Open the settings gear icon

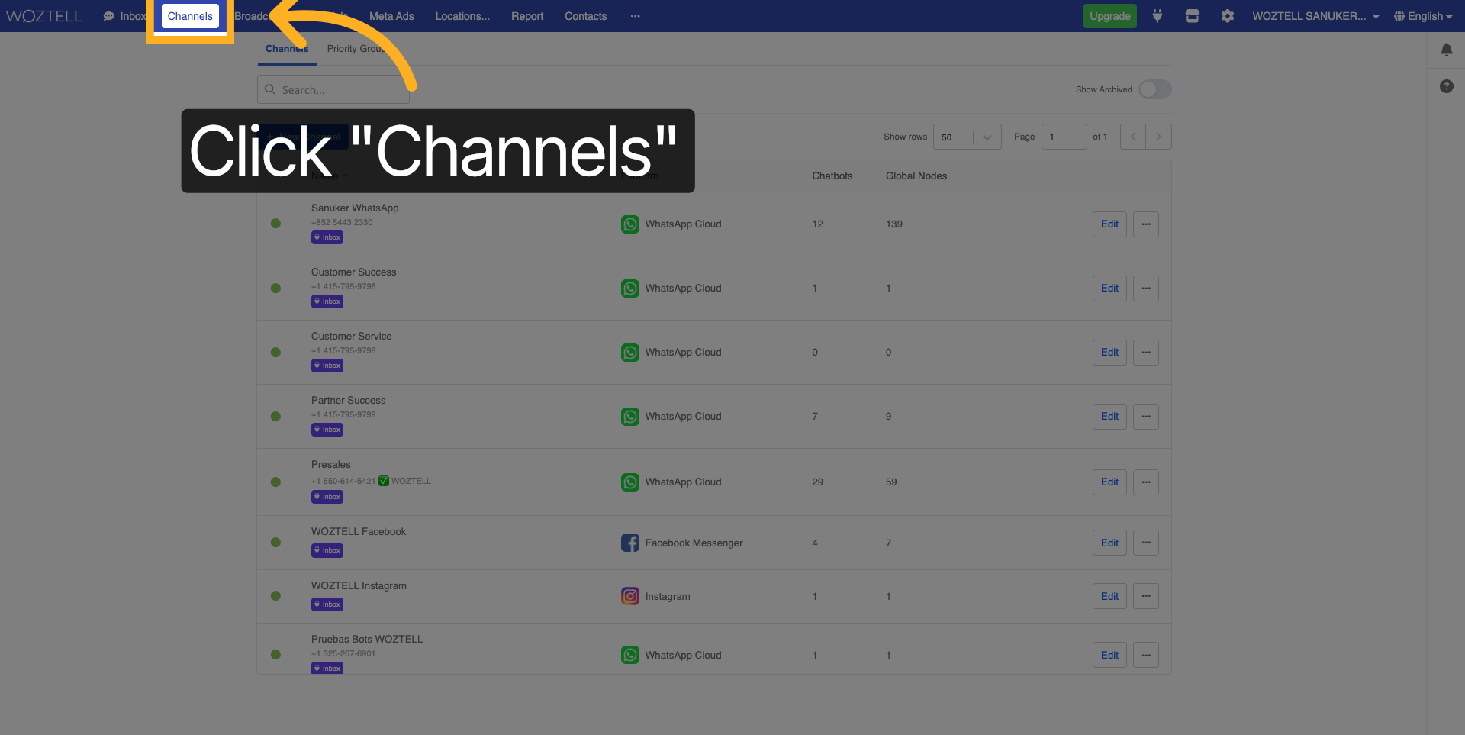click(x=1227, y=16)
